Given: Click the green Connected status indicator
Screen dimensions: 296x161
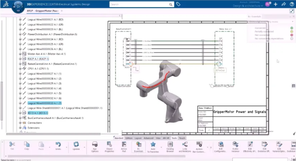Looking at the screenshot, I should (292, 28).
